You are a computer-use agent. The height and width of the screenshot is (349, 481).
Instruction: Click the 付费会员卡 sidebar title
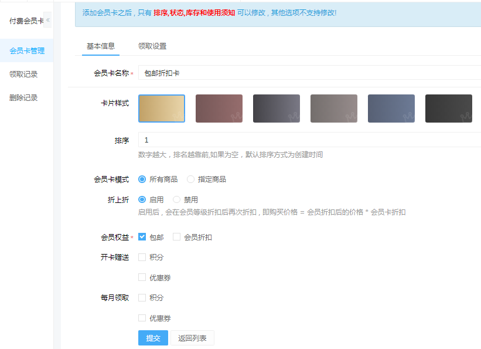(26, 21)
